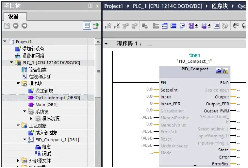Toggle project tree overview view icon
This screenshot has height=168, width=248.
[x=87, y=26]
